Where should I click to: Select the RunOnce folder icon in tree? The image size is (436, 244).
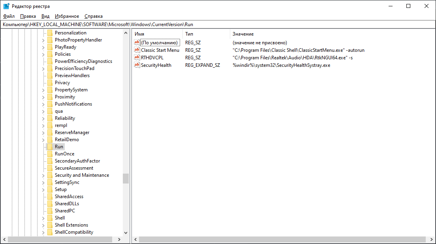(50, 154)
